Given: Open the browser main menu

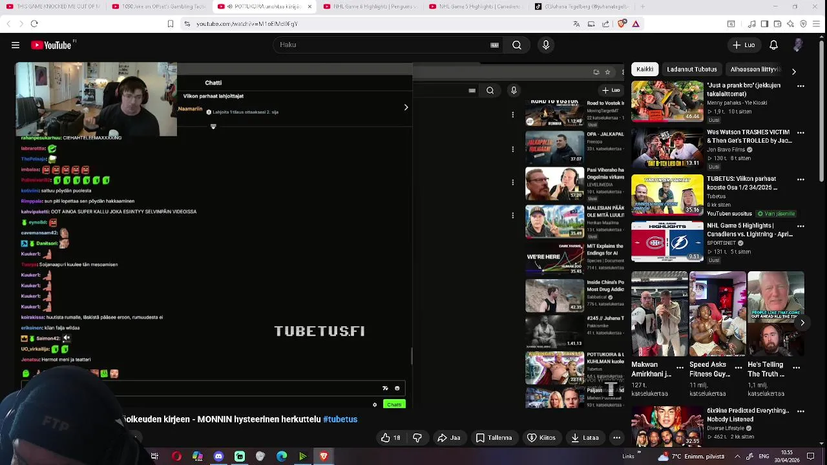Looking at the screenshot, I should tap(817, 24).
